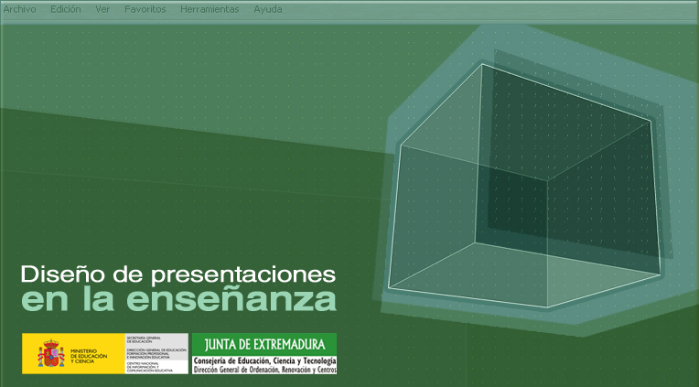The height and width of the screenshot is (387, 699).
Task: Open the Favoritos menu
Action: [145, 9]
